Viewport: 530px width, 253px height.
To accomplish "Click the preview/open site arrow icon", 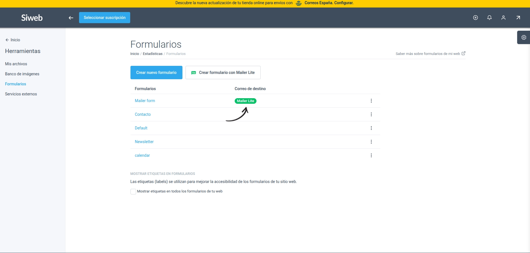I will point(518,17).
